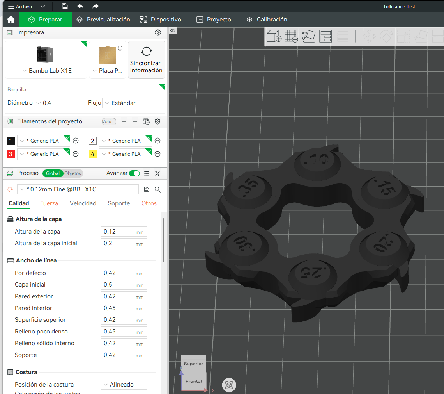Edit filament 4 preset options icon

[158, 154]
